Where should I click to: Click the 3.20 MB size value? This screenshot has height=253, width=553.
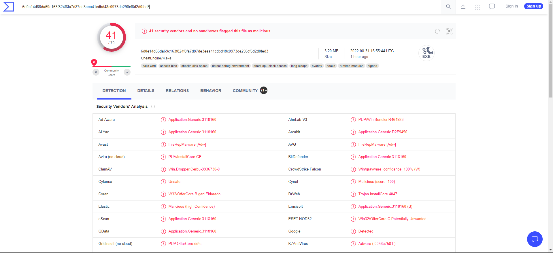click(x=331, y=51)
